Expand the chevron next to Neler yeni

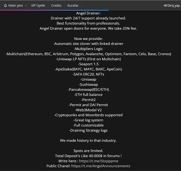[25, 6]
